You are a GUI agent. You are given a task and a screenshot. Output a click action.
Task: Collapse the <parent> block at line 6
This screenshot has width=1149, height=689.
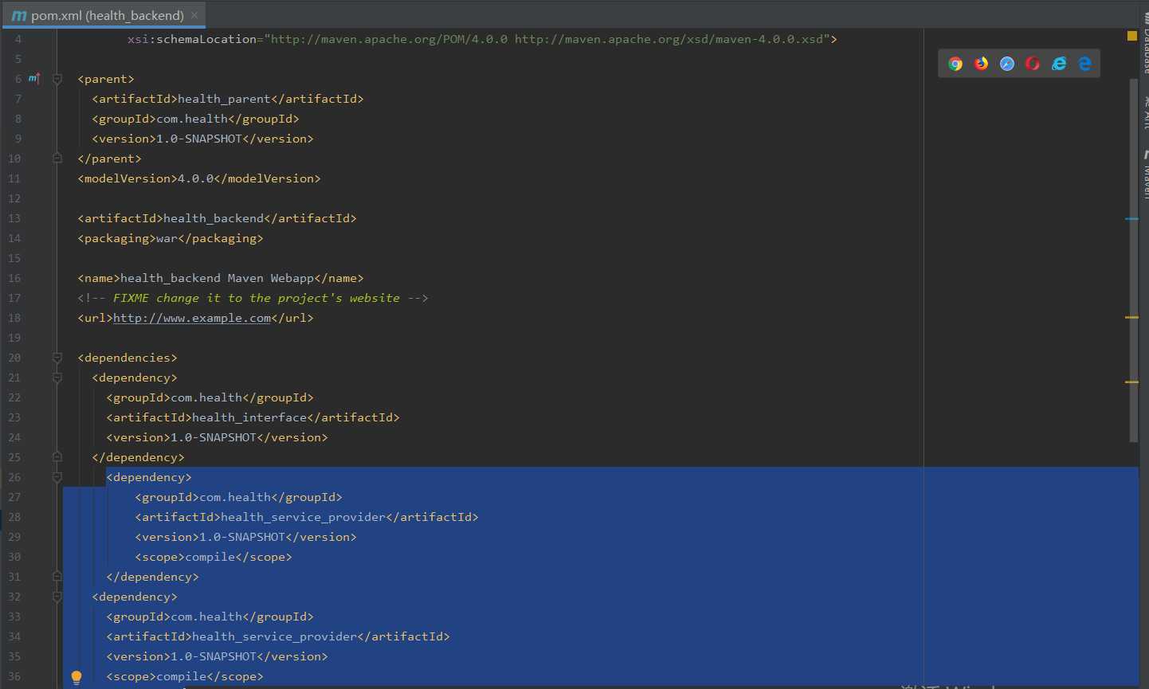click(x=57, y=79)
